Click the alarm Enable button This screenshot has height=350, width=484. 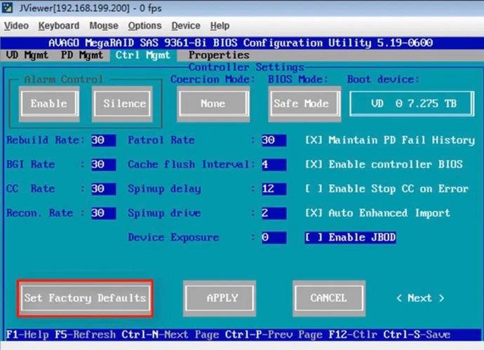(x=49, y=104)
